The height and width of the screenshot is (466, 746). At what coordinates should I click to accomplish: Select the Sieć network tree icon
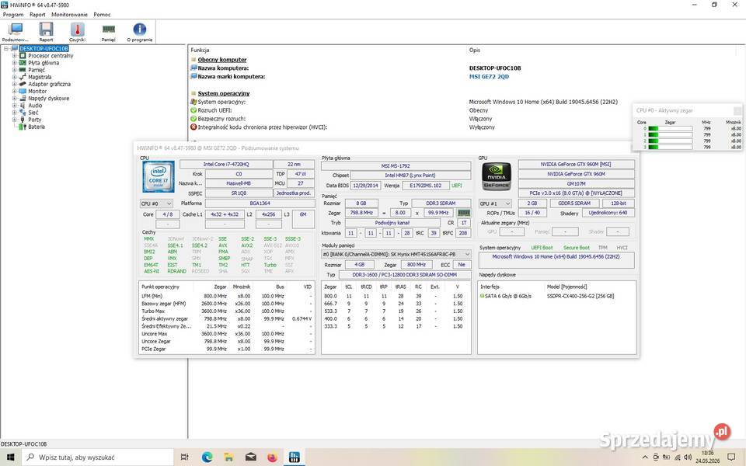click(x=23, y=113)
